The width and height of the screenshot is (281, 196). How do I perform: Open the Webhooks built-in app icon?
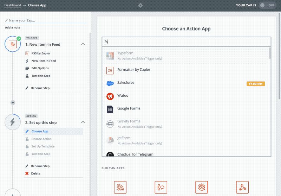[242, 187]
